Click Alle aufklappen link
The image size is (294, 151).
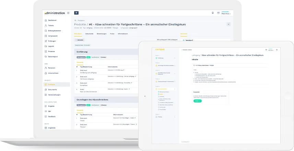(162, 40)
